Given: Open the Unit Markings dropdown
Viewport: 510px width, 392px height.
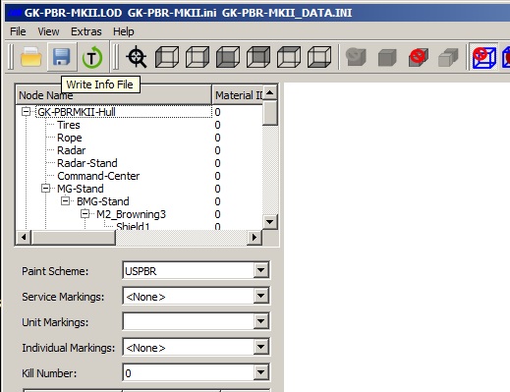Looking at the screenshot, I should point(261,321).
